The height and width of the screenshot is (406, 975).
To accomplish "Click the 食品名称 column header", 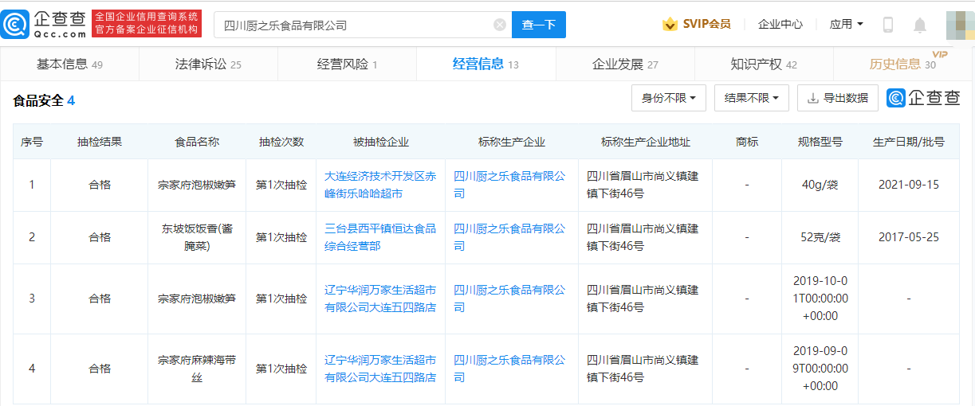I will tap(197, 142).
